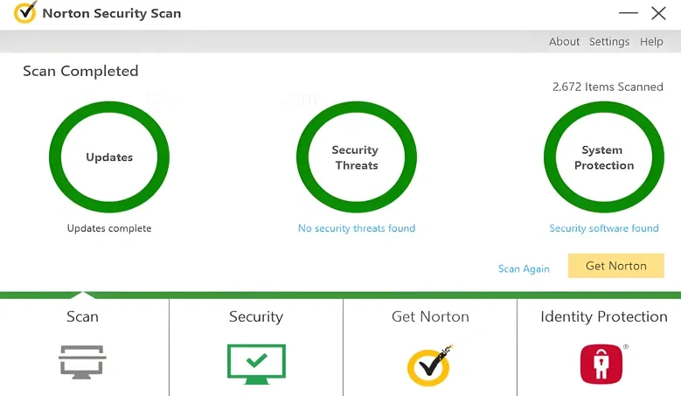This screenshot has height=396, width=681.
Task: Click the 'Updates complete' status text
Action: point(109,228)
